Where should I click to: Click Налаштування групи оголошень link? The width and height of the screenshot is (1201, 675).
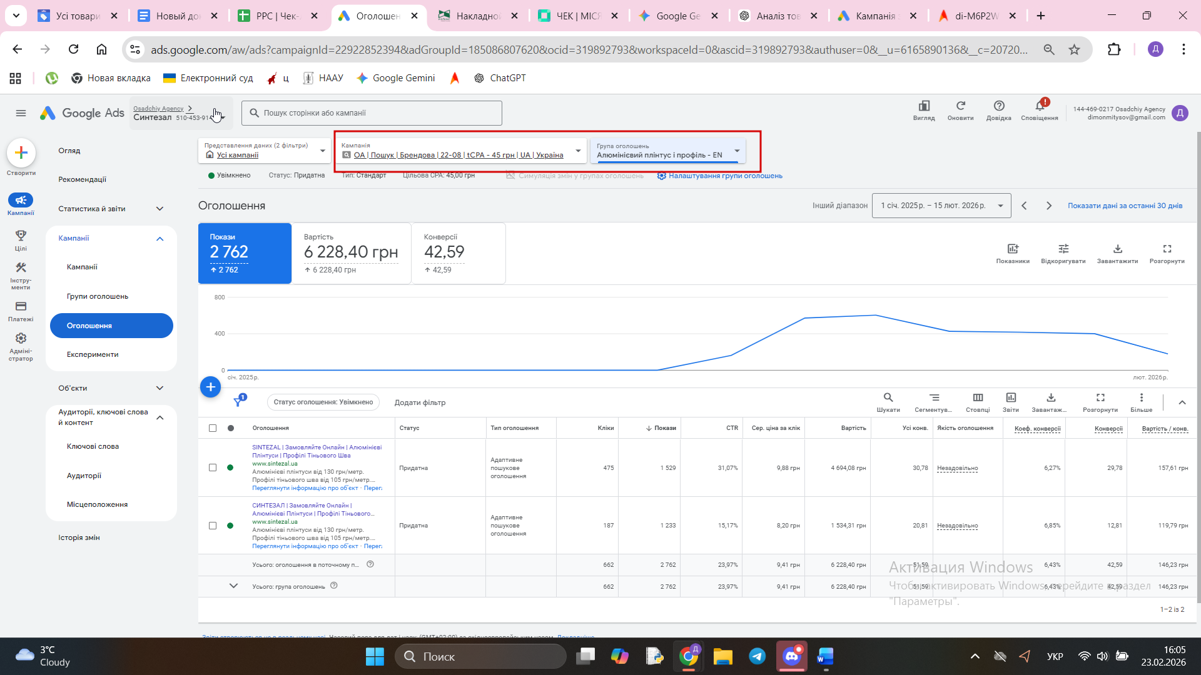click(x=724, y=176)
